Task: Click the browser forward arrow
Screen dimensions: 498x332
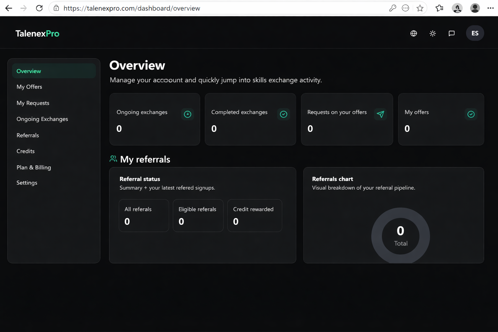Action: pos(24,8)
